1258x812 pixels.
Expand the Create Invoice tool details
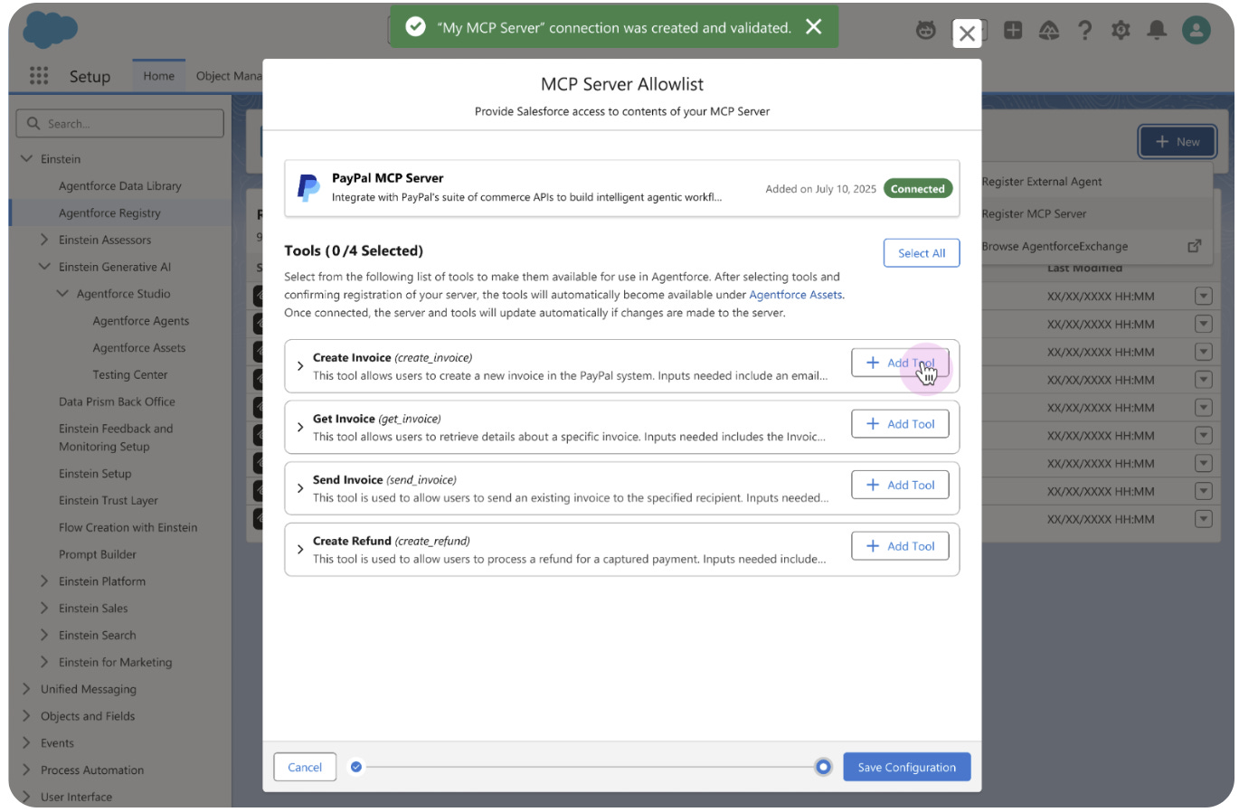click(x=300, y=366)
